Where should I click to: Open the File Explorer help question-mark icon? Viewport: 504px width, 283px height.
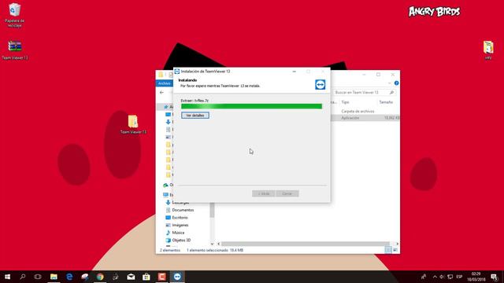tap(396, 83)
